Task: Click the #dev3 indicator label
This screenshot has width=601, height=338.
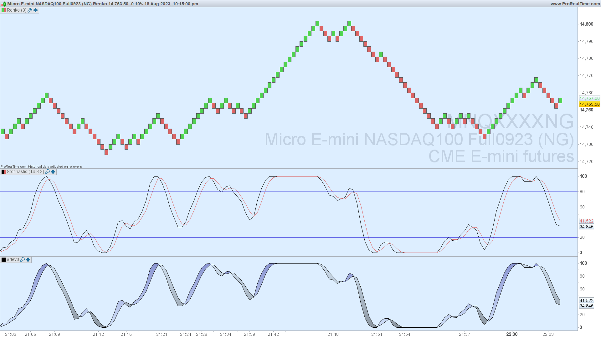Action: [13, 260]
